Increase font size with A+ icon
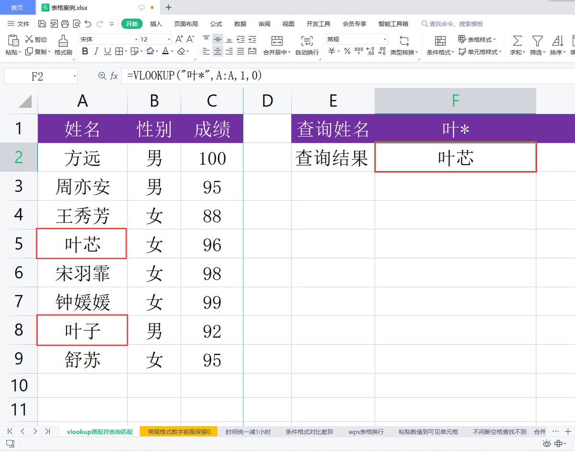This screenshot has height=451, width=575. point(179,39)
